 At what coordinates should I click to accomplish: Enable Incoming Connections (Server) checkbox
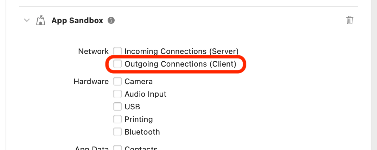pyautogui.click(x=117, y=51)
